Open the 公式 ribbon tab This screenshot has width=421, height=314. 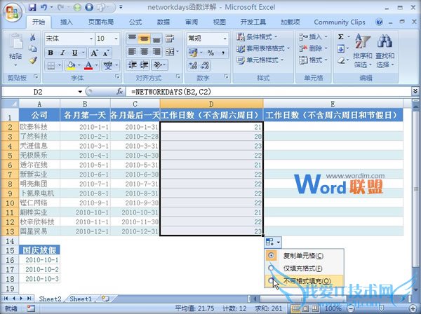pos(135,22)
